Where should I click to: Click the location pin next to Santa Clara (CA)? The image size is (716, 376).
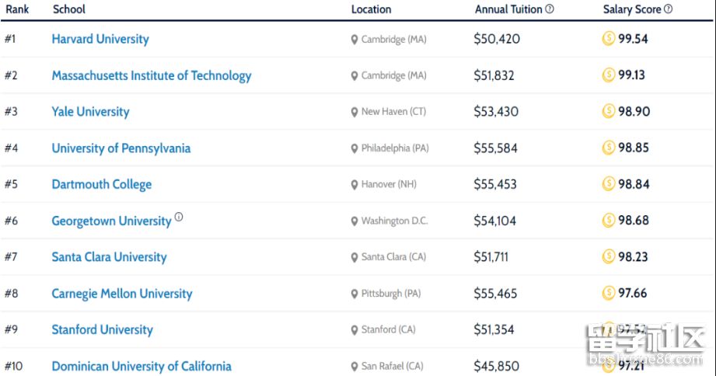pos(355,257)
